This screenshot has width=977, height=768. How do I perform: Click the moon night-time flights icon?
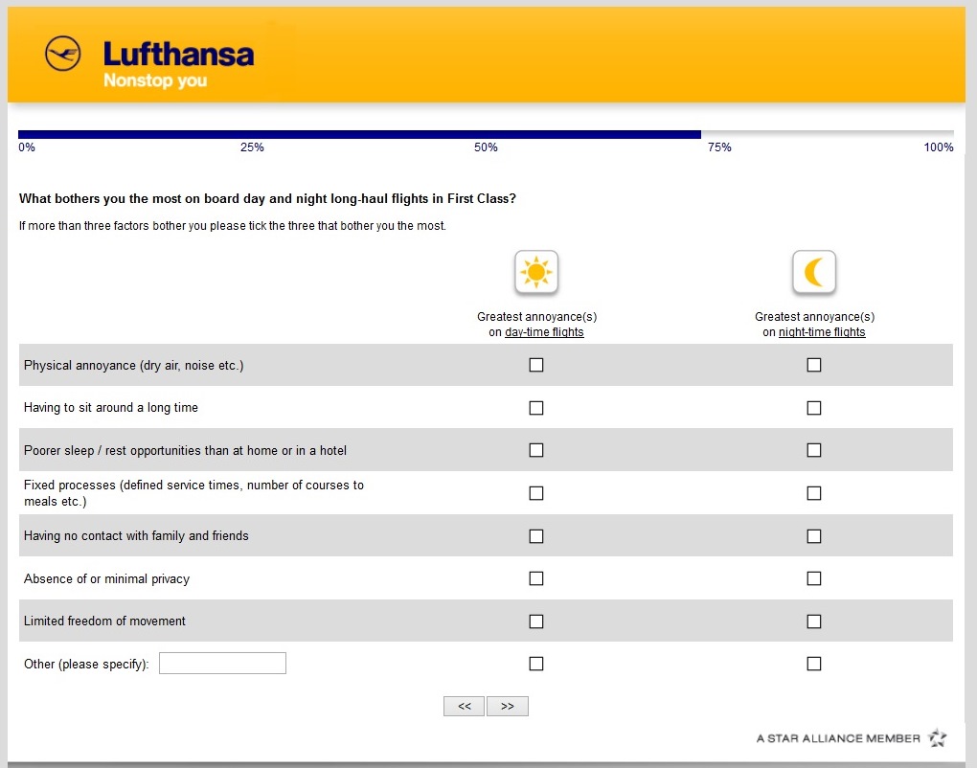814,273
